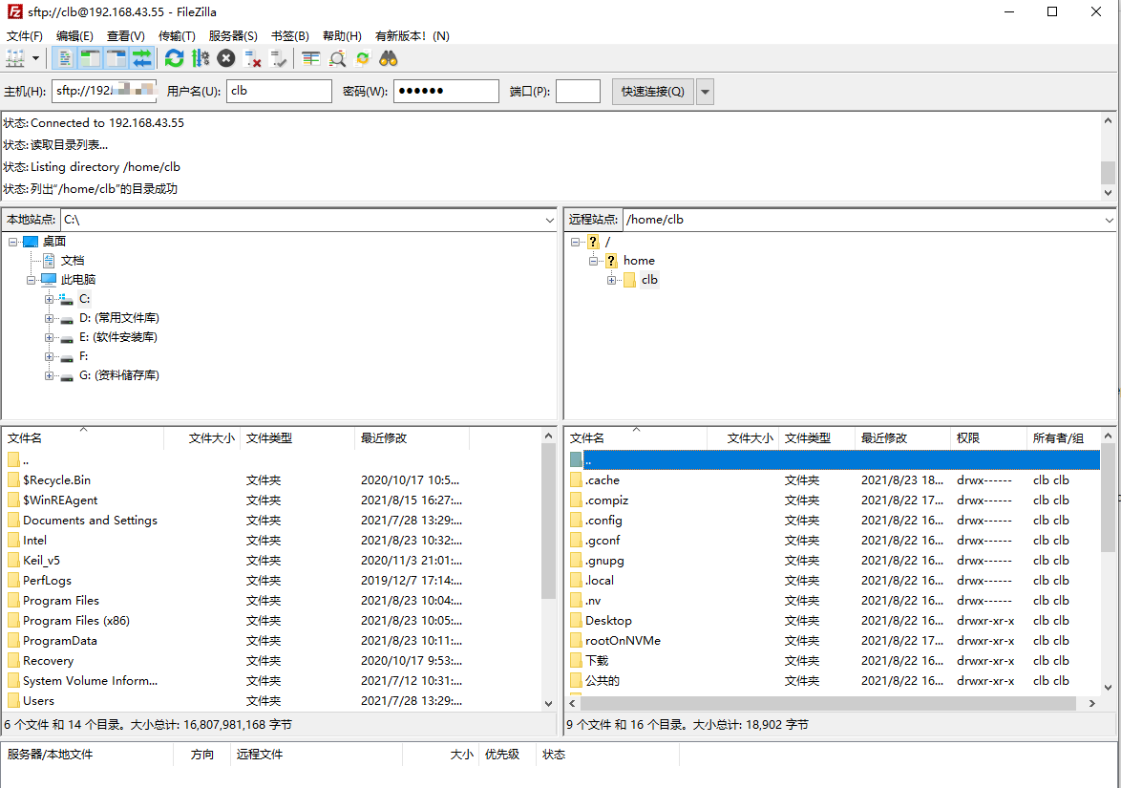Click the port input field
This screenshot has height=788, width=1121.
tap(578, 91)
